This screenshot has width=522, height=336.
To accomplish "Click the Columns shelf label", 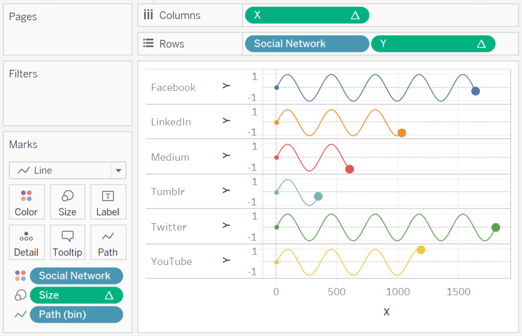I will 180,15.
